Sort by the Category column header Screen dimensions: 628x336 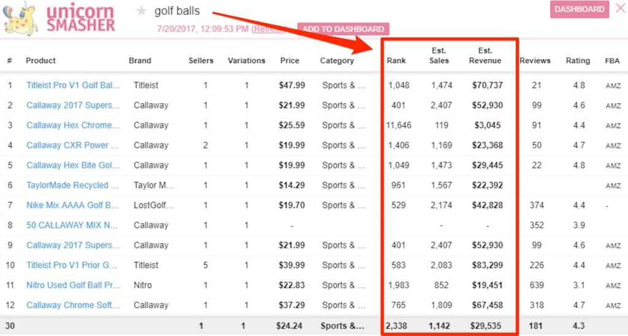(337, 61)
